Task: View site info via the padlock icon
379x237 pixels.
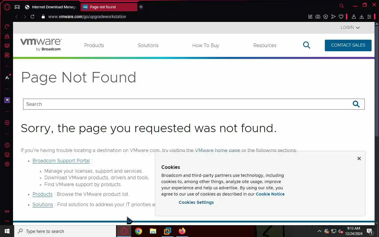Action: 43,17
